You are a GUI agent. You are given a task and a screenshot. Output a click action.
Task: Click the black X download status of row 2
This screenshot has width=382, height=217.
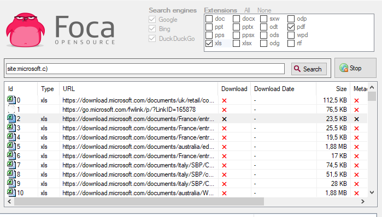point(225,119)
